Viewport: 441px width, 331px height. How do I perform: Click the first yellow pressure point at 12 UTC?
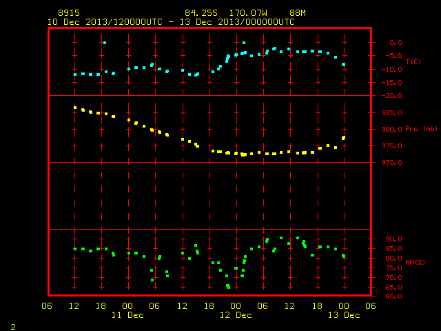75,108
